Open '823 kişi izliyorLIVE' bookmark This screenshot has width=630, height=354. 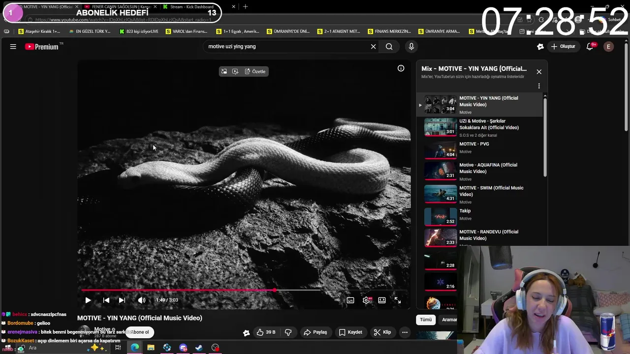(139, 31)
